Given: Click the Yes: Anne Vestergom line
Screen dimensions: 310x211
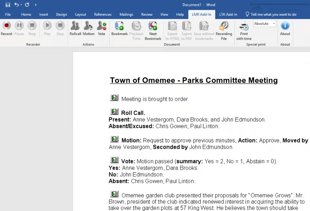Looking at the screenshot, I should [x=153, y=168].
